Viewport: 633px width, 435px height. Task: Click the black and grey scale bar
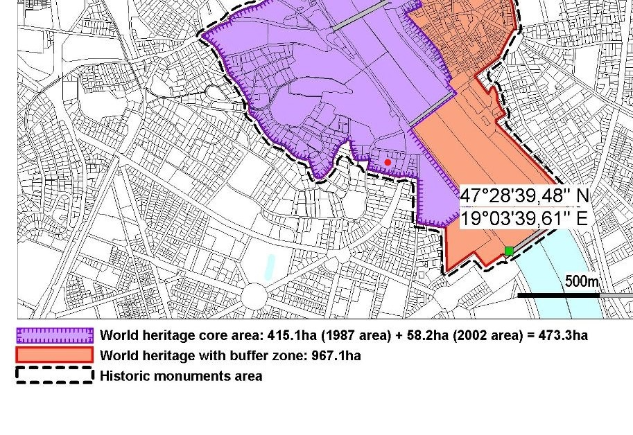(x=575, y=296)
